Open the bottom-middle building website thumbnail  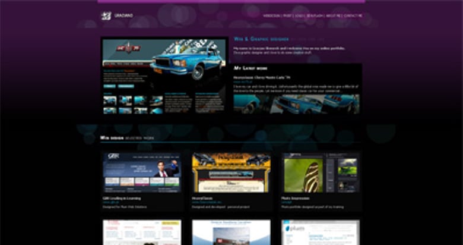click(x=231, y=233)
